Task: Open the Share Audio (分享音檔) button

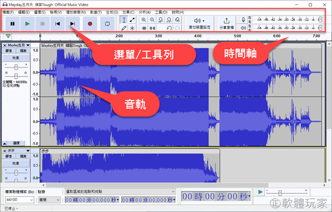Action: click(226, 23)
